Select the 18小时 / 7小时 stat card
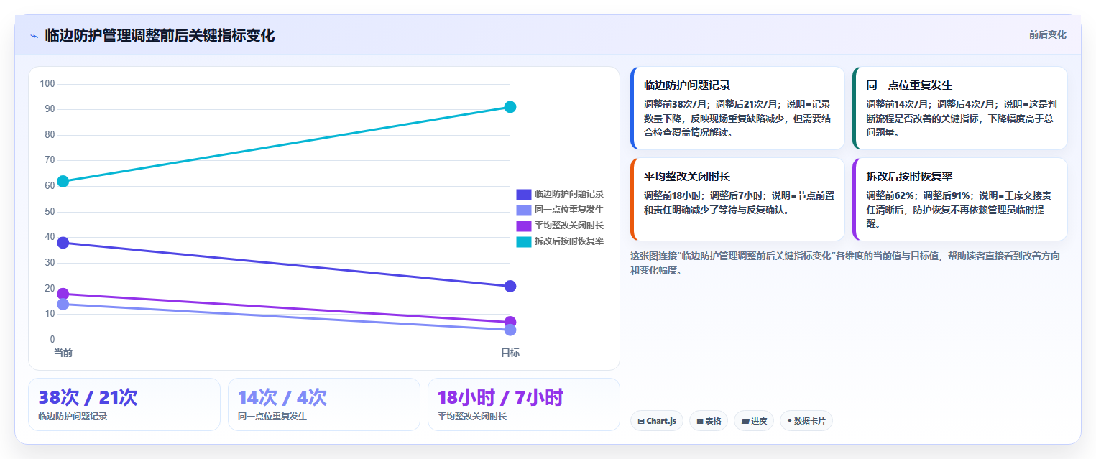The width and height of the screenshot is (1096, 459). coord(524,404)
